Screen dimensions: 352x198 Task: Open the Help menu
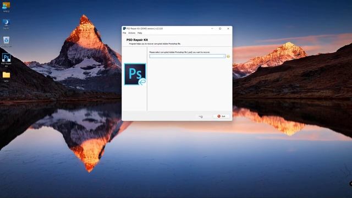click(x=140, y=33)
